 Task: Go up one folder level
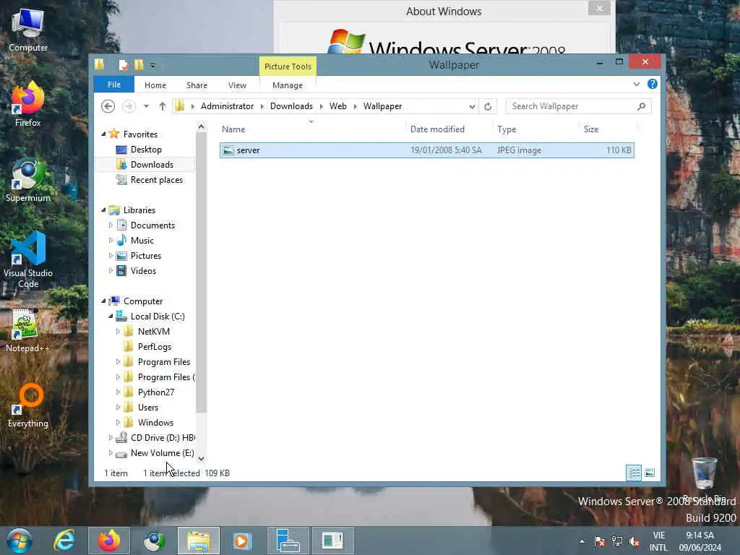point(163,106)
